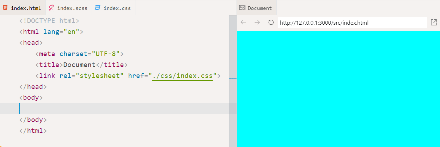
Task: Open the index.css editor tab
Action: click(113, 8)
